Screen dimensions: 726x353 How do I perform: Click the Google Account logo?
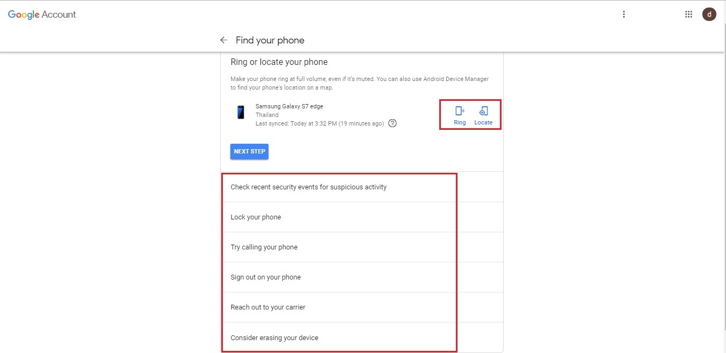click(x=42, y=14)
